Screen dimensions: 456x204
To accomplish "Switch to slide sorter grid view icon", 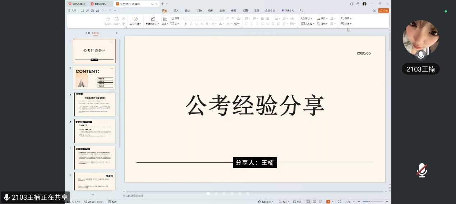I will [x=315, y=202].
